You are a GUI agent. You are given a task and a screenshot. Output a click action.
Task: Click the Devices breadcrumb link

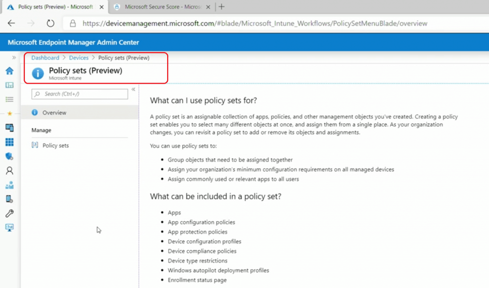pyautogui.click(x=79, y=58)
